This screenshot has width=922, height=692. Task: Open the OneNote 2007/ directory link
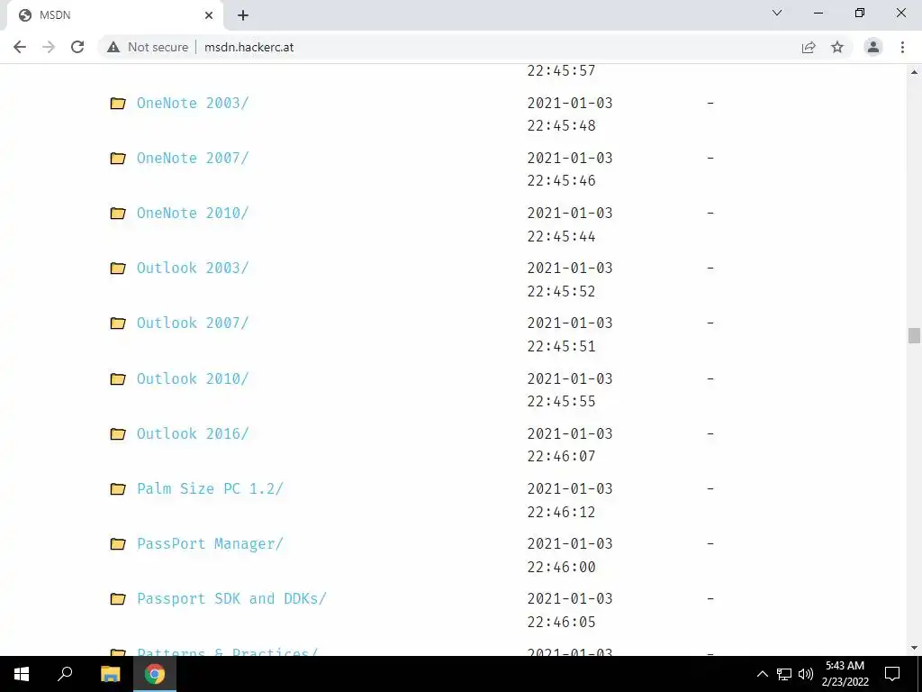193,159
